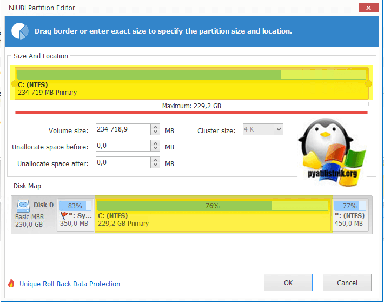The width and height of the screenshot is (384, 302).
Task: Click the Basic MBR 230,0 GB disk label
Action: [x=29, y=221]
